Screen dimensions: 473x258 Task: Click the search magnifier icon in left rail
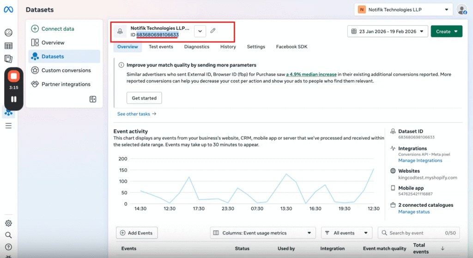tap(8, 235)
